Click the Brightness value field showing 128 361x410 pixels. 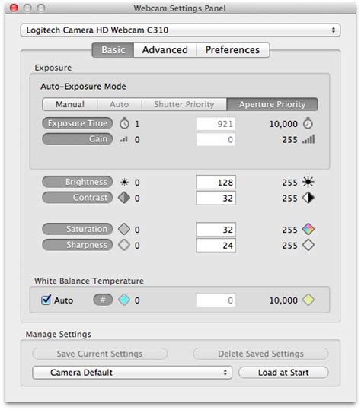216,183
